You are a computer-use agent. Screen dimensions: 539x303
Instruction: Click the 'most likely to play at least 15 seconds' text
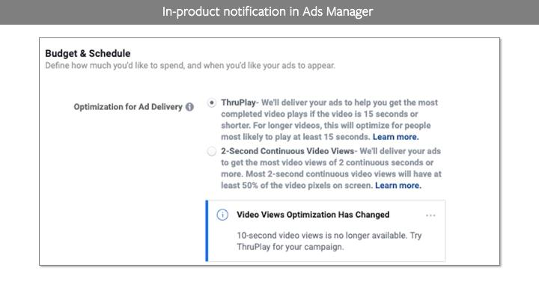296,137
